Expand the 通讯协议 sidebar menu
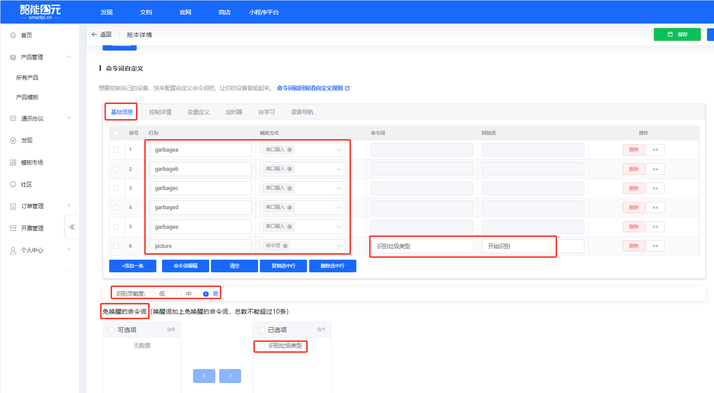The height and width of the screenshot is (393, 714). click(x=69, y=118)
